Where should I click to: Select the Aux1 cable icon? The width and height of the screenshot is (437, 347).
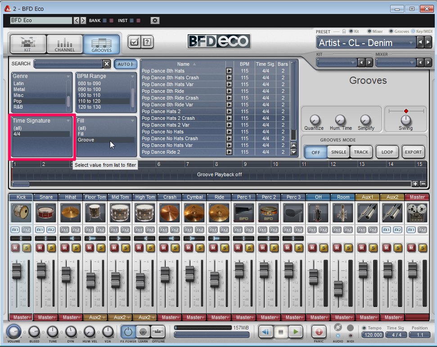point(368,212)
